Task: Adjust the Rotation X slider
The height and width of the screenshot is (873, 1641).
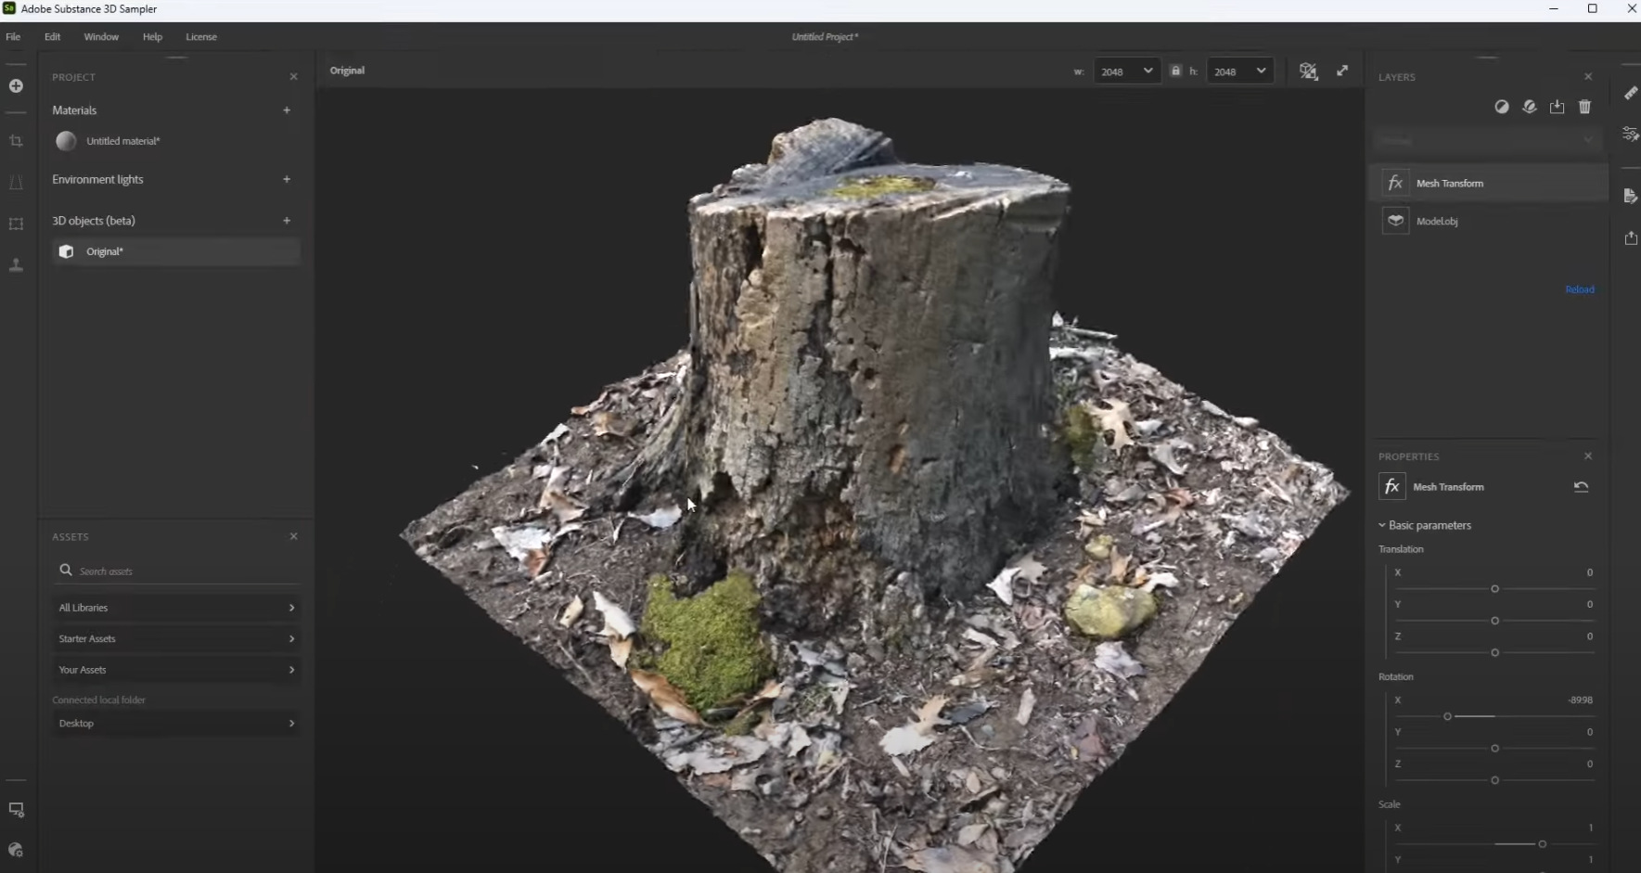Action: click(1447, 717)
